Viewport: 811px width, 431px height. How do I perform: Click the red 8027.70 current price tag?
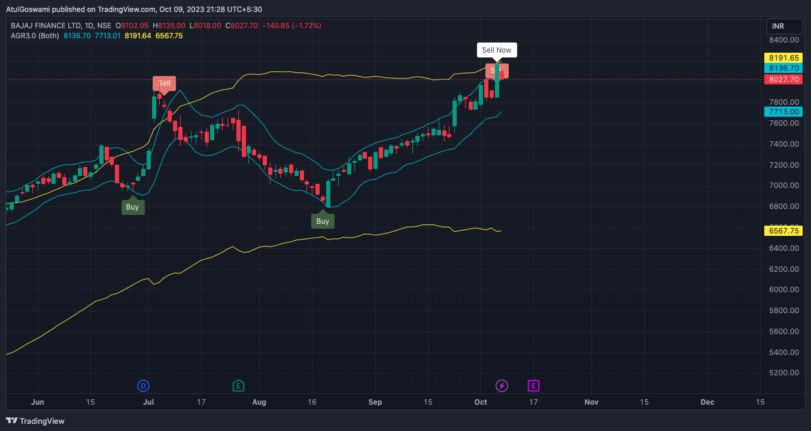click(784, 79)
